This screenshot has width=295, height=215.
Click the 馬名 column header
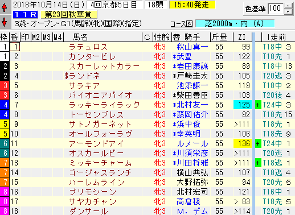pos(80,37)
